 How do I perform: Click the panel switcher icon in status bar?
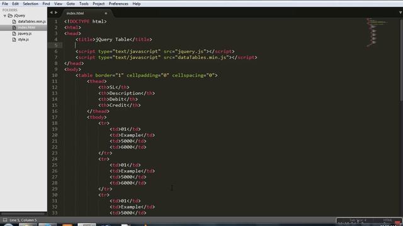[5, 220]
